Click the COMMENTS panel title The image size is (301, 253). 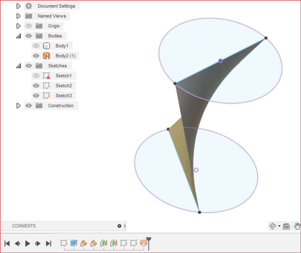click(24, 226)
